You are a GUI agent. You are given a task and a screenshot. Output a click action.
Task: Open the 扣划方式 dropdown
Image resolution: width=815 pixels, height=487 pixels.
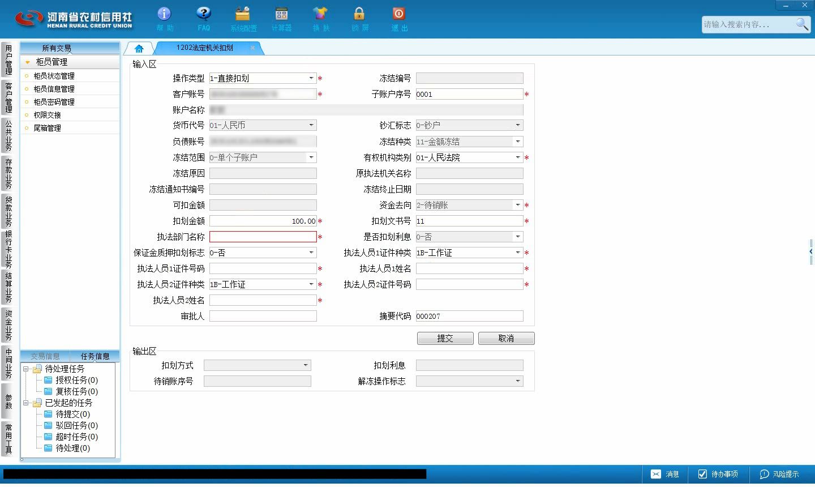pyautogui.click(x=306, y=365)
